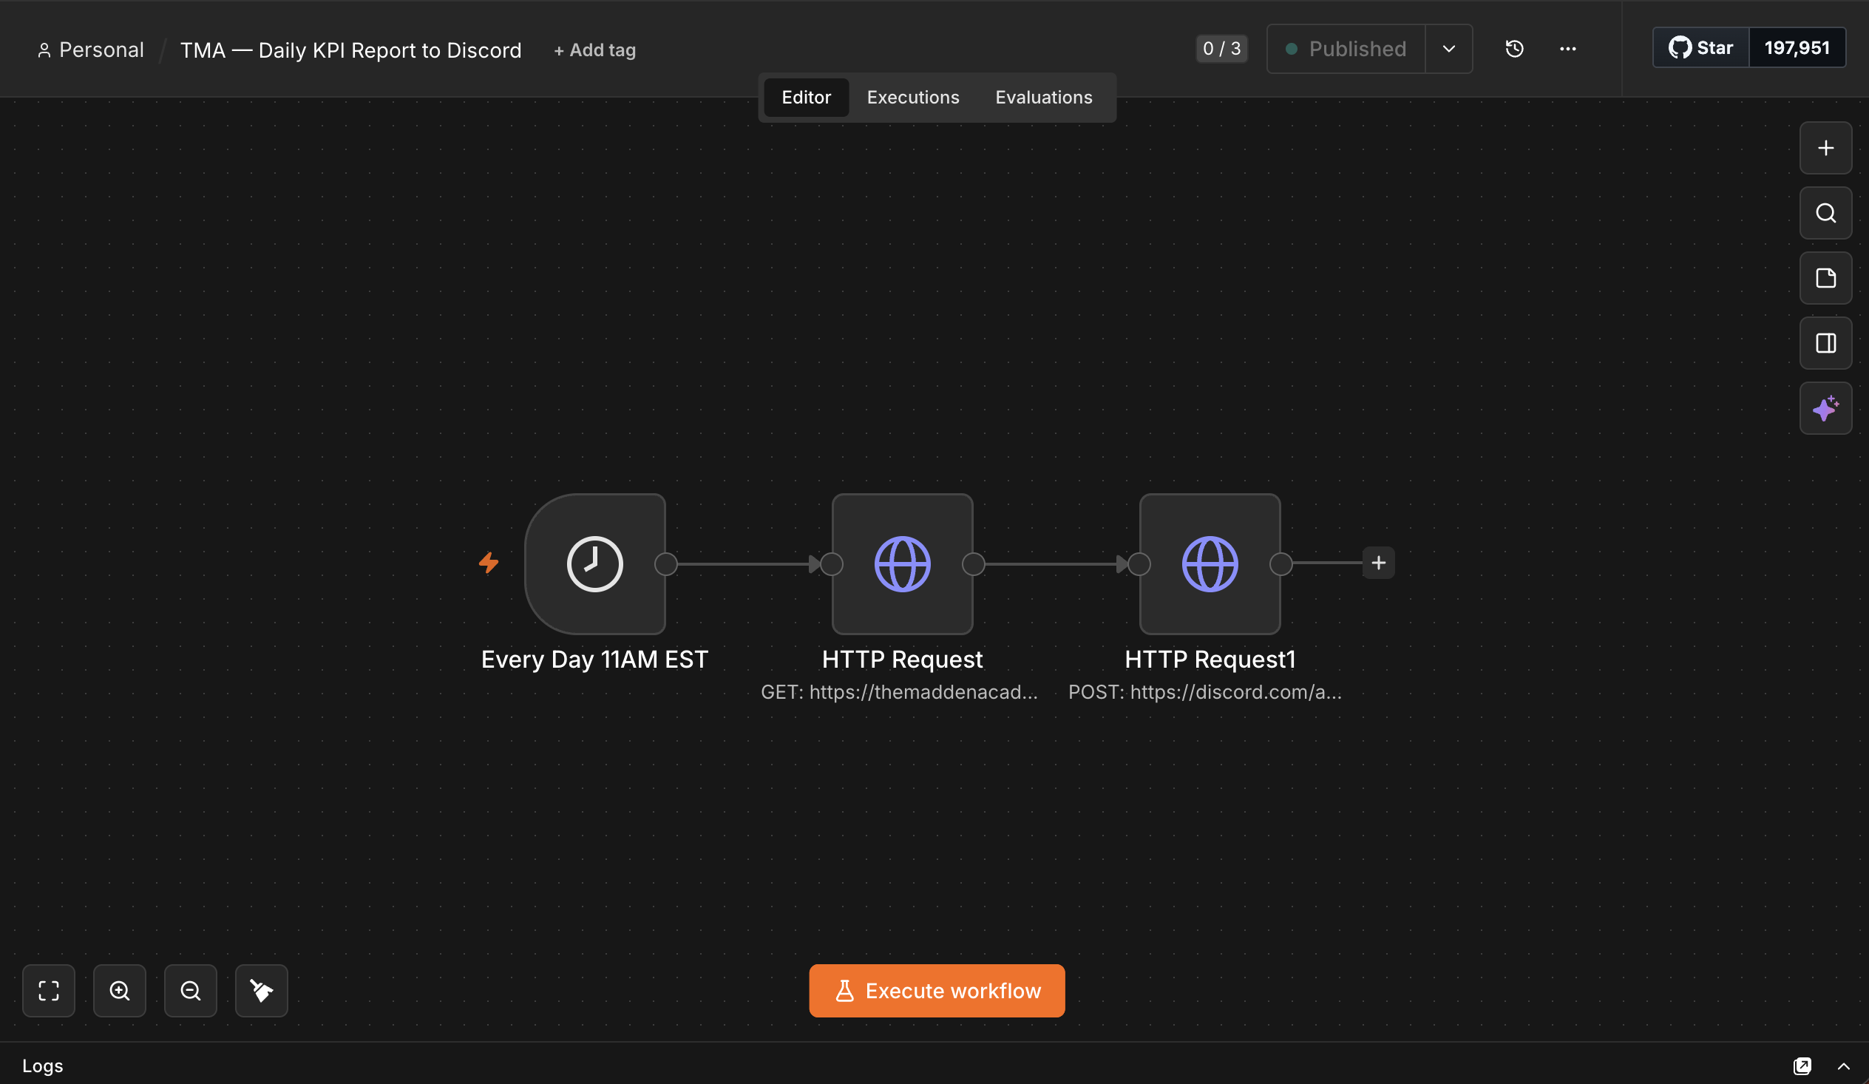Click the workflow title TMA — Daily KPI Report
This screenshot has height=1084, width=1869.
[x=351, y=50]
